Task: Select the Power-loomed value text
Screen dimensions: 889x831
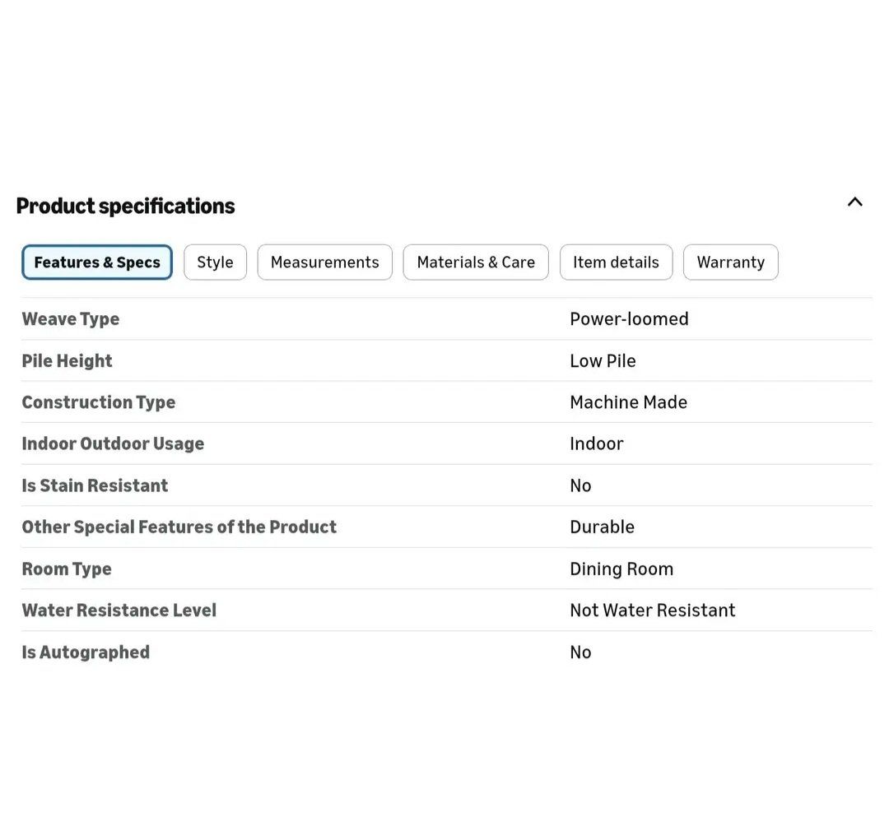Action: pos(629,319)
